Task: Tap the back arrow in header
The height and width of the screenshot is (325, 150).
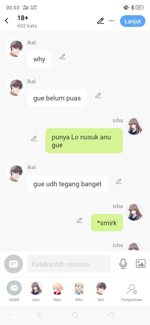Action: click(x=7, y=21)
